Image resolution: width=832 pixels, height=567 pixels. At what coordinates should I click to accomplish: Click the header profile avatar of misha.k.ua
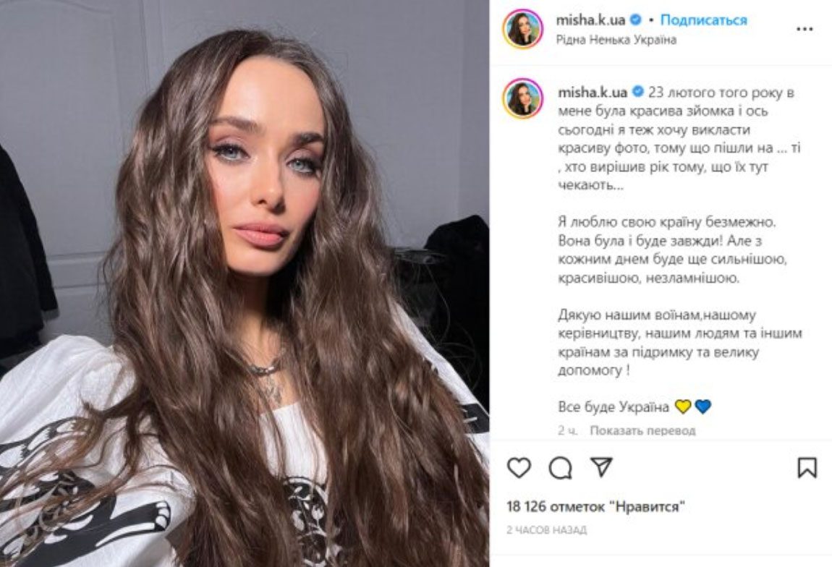(x=523, y=29)
